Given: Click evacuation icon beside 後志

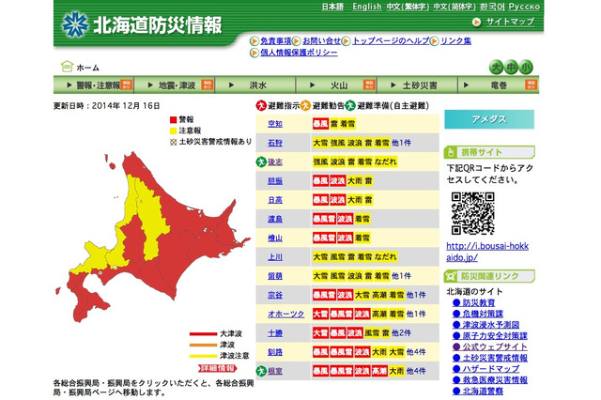Looking at the screenshot, I should tap(261, 162).
